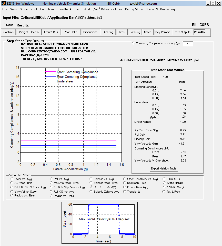This screenshot has height=246, width=222.
Task: Switch to the Notes tab
Action: (148, 32)
